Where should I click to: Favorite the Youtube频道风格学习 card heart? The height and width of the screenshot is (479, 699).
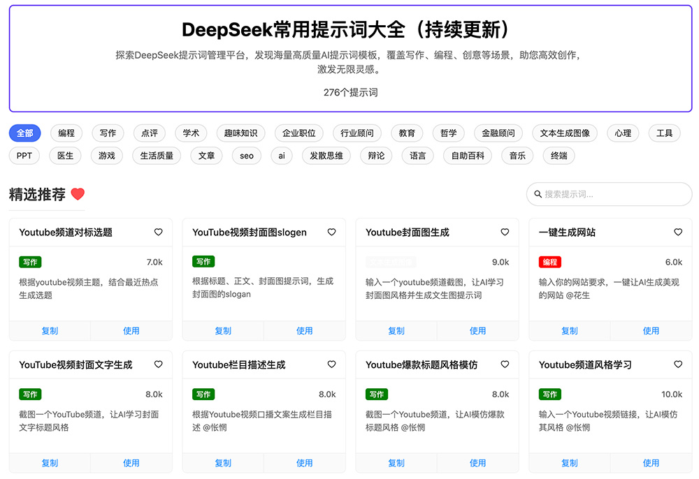click(678, 364)
